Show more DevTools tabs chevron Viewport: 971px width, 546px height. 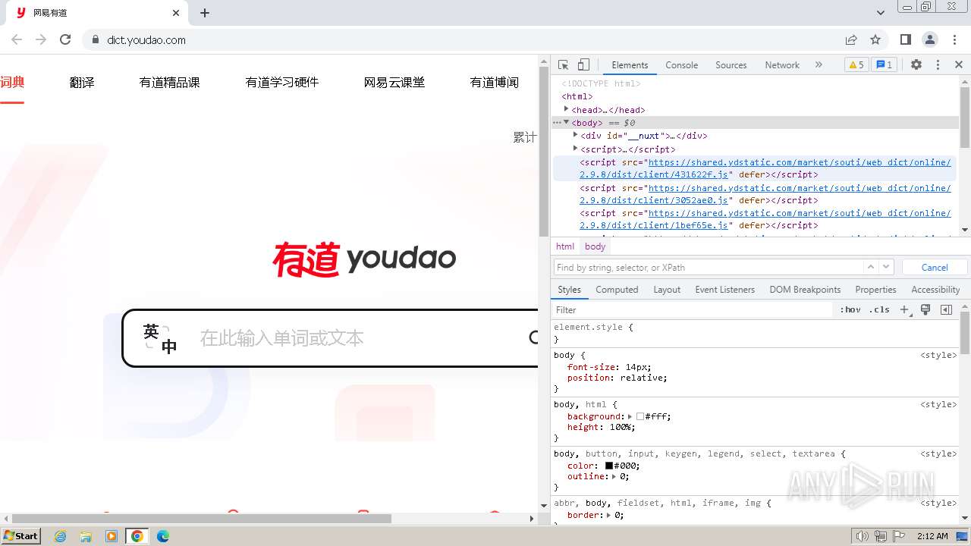(x=819, y=65)
